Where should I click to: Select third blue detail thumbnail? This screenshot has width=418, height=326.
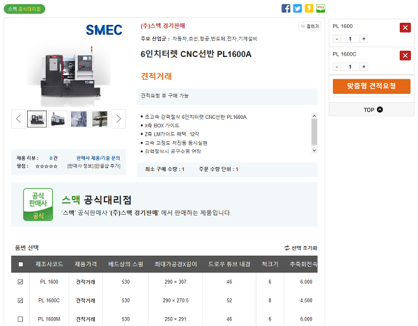[x=79, y=119]
